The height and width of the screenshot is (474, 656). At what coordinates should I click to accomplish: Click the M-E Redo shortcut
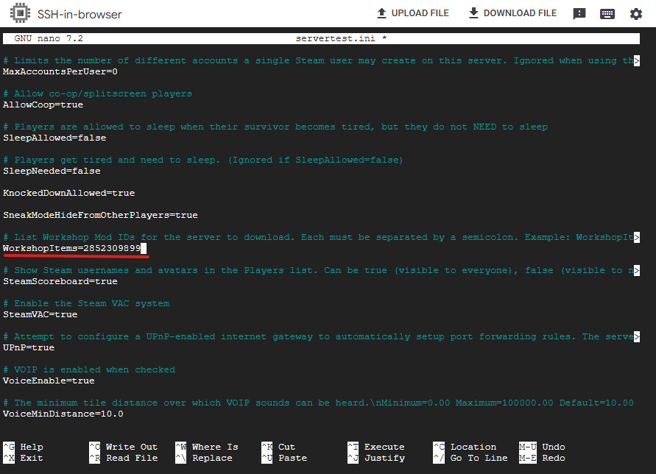tap(542, 458)
